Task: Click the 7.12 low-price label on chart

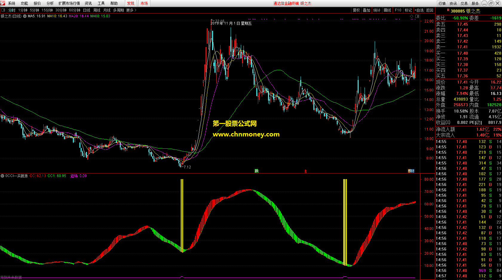Action: click(x=187, y=167)
